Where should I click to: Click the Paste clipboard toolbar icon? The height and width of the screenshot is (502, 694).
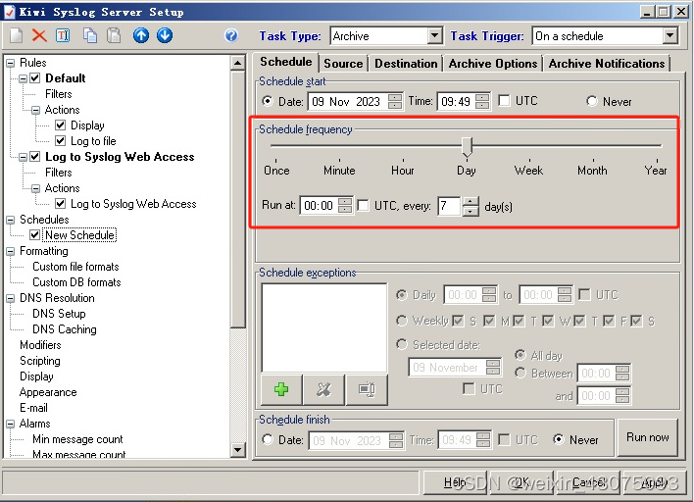[x=114, y=35]
